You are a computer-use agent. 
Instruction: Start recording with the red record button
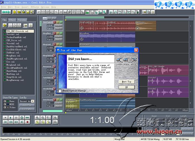click(x=27, y=122)
